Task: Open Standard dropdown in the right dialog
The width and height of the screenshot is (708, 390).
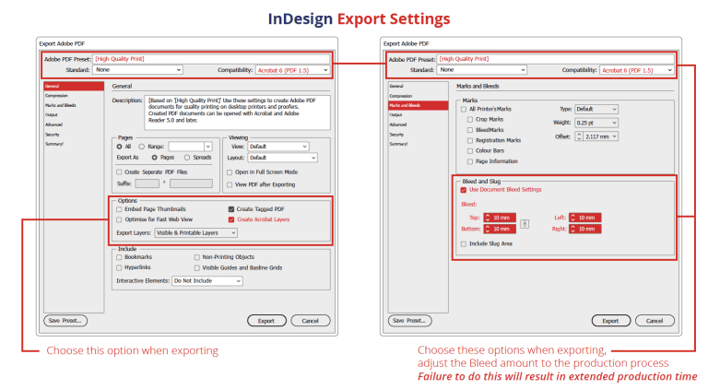Action: [x=482, y=70]
